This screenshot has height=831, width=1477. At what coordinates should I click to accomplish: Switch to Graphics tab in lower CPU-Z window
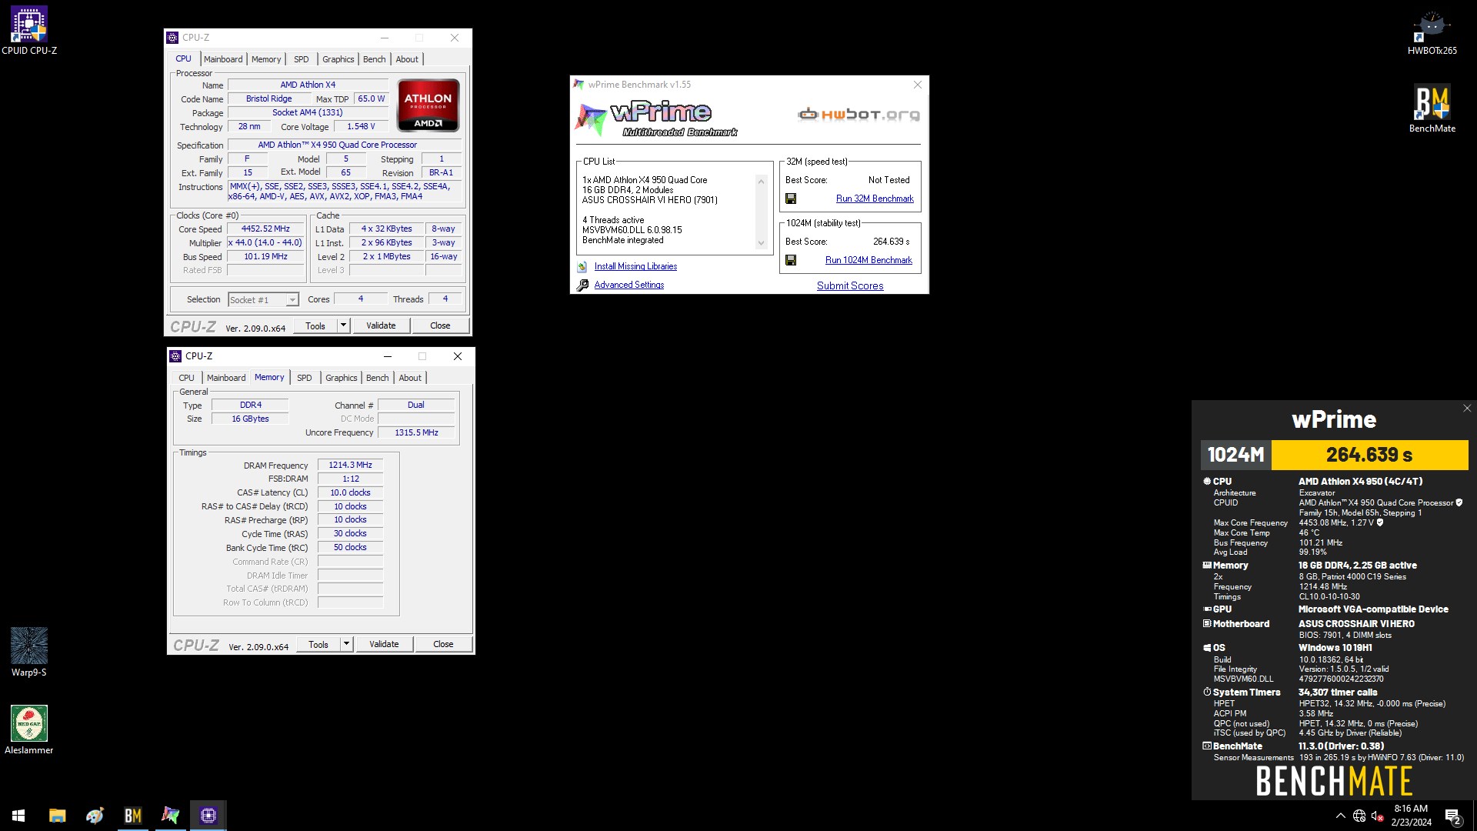point(342,378)
